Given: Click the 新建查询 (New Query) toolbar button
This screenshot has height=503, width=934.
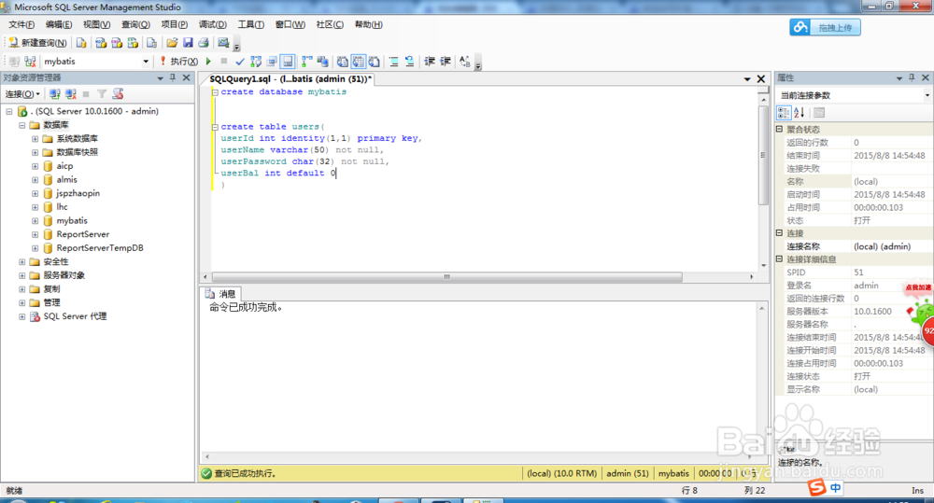Looking at the screenshot, I should (37, 43).
